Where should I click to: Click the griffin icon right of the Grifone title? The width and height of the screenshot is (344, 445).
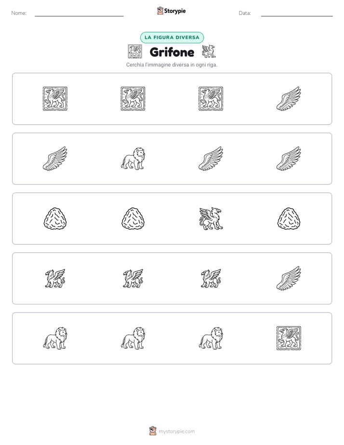pyautogui.click(x=209, y=52)
